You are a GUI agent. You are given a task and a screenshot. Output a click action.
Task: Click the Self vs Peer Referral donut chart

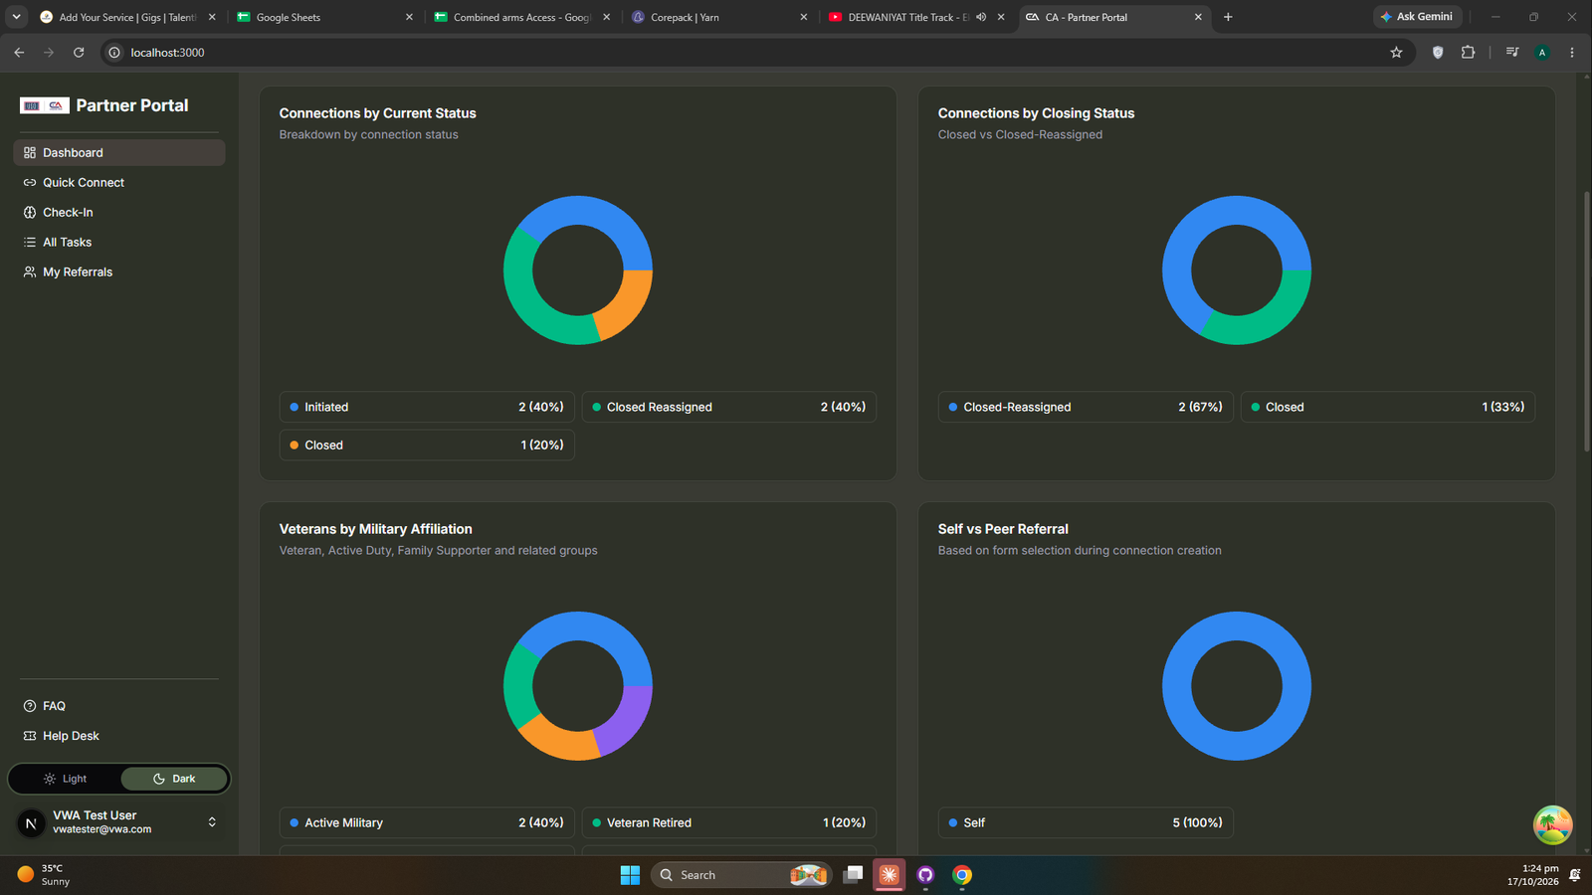[x=1237, y=686]
